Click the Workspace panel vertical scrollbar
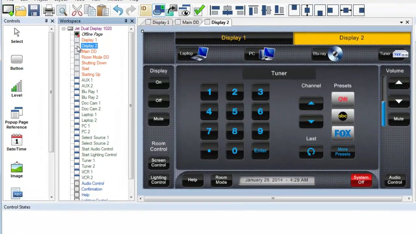The height and width of the screenshot is (234, 416). [131, 106]
